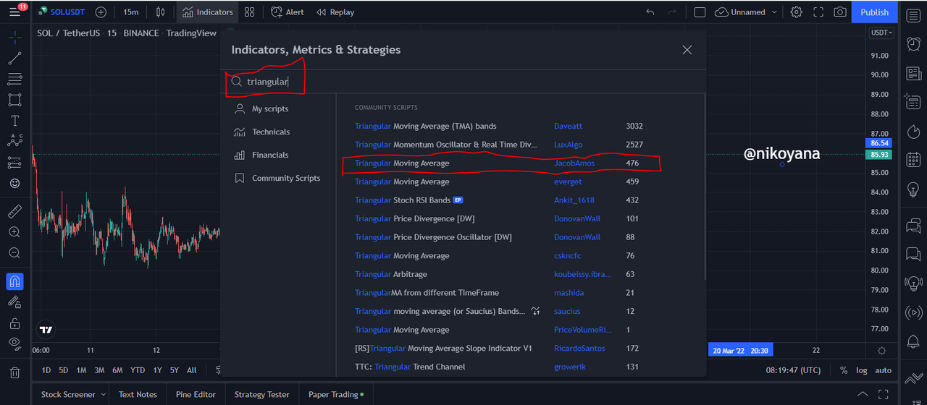The width and height of the screenshot is (927, 405).
Task: Select the Fibonacci retracement tool
Action: tap(14, 79)
